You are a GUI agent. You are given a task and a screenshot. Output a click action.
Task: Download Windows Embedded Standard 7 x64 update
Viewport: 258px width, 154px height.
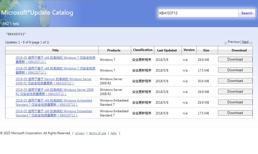pyautogui.click(x=235, y=102)
